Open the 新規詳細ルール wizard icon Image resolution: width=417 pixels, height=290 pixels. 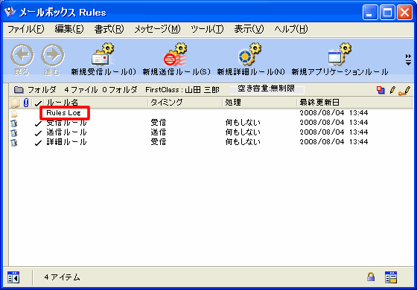(x=250, y=55)
